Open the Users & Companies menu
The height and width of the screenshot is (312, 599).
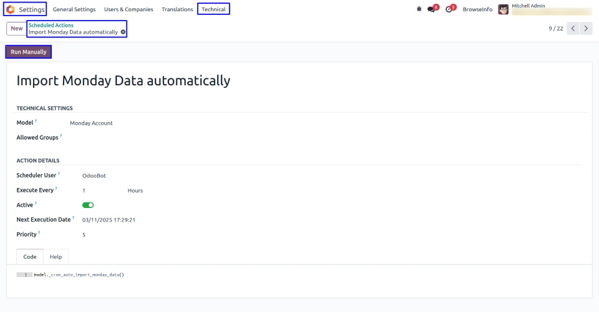(129, 9)
